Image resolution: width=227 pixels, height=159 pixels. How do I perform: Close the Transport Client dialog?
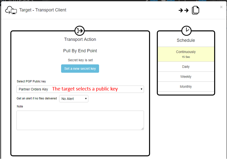pyautogui.click(x=221, y=7)
